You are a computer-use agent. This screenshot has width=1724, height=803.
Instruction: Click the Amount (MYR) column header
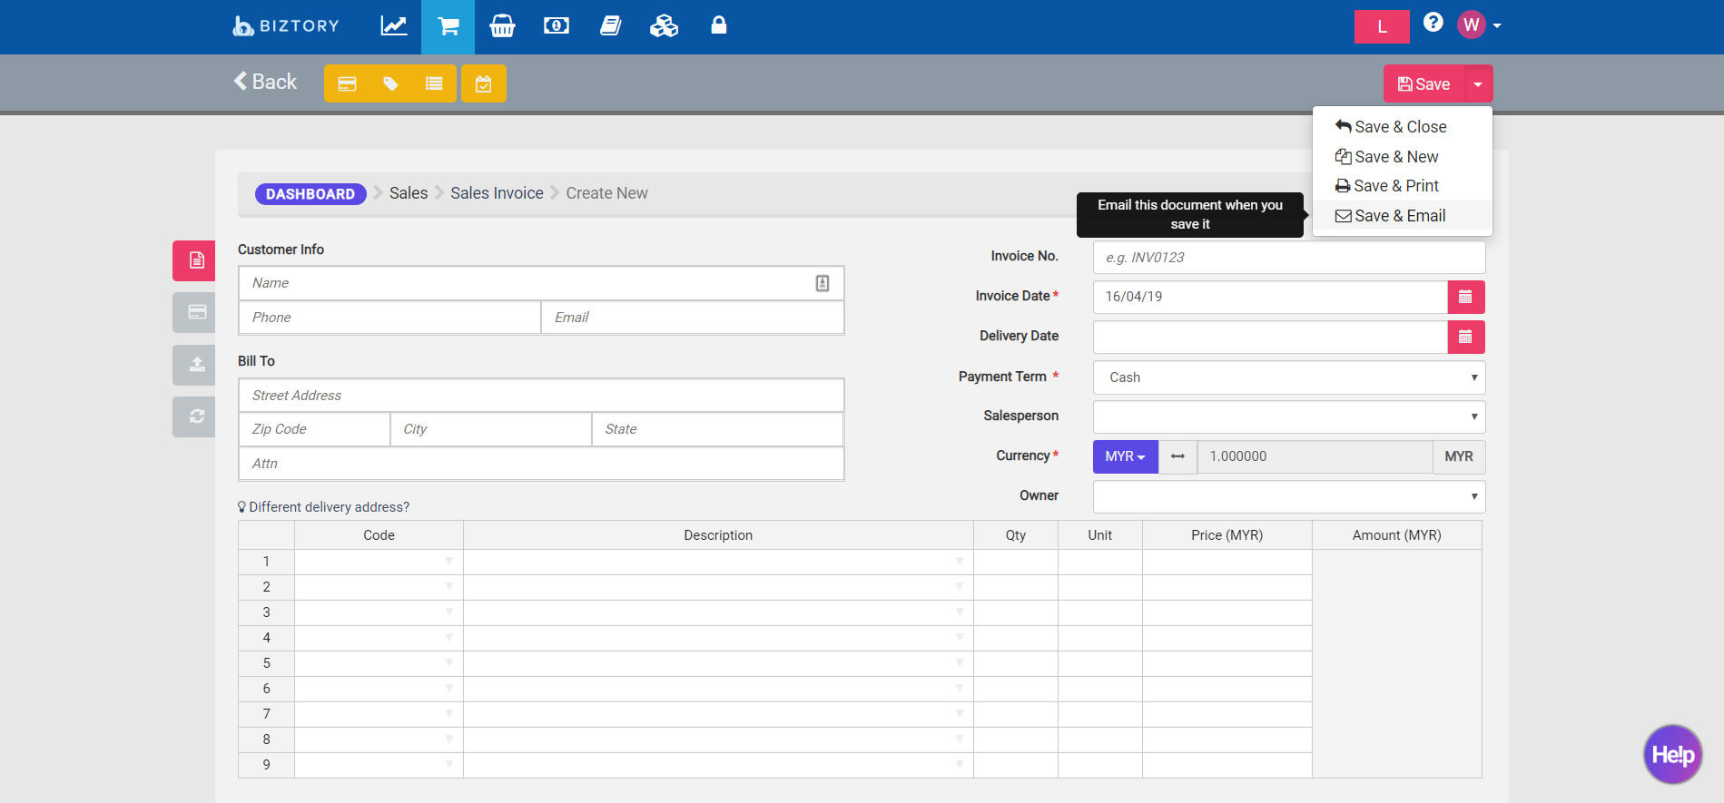(x=1397, y=535)
